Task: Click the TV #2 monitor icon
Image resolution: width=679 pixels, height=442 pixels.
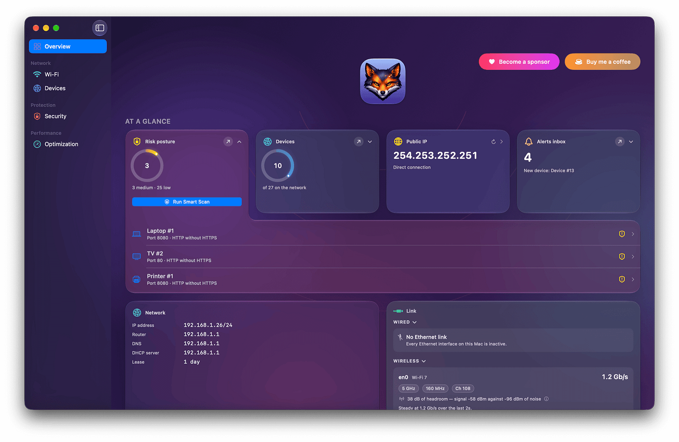Action: coord(137,257)
